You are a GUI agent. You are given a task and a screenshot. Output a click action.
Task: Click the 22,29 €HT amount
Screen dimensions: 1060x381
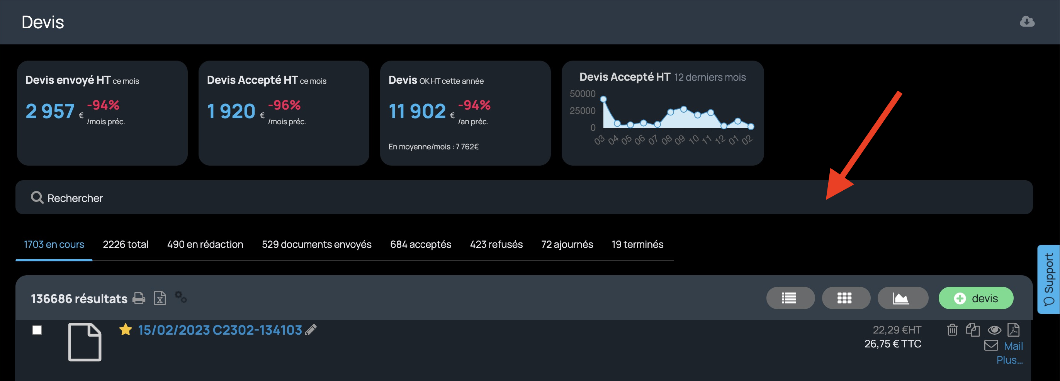click(897, 330)
